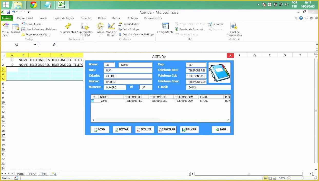The width and height of the screenshot is (319, 181).
Task: Click the volume icon in system tray
Action: [286, 4]
